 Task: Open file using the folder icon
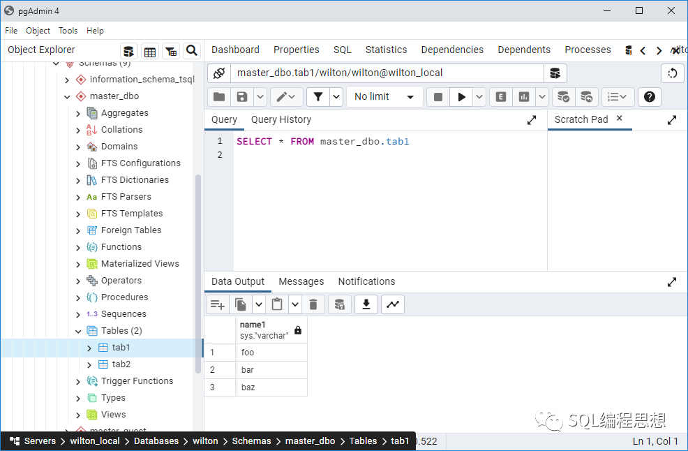[219, 97]
